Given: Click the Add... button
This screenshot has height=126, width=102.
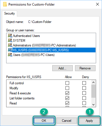Looking at the screenshot, I should tap(62, 68).
